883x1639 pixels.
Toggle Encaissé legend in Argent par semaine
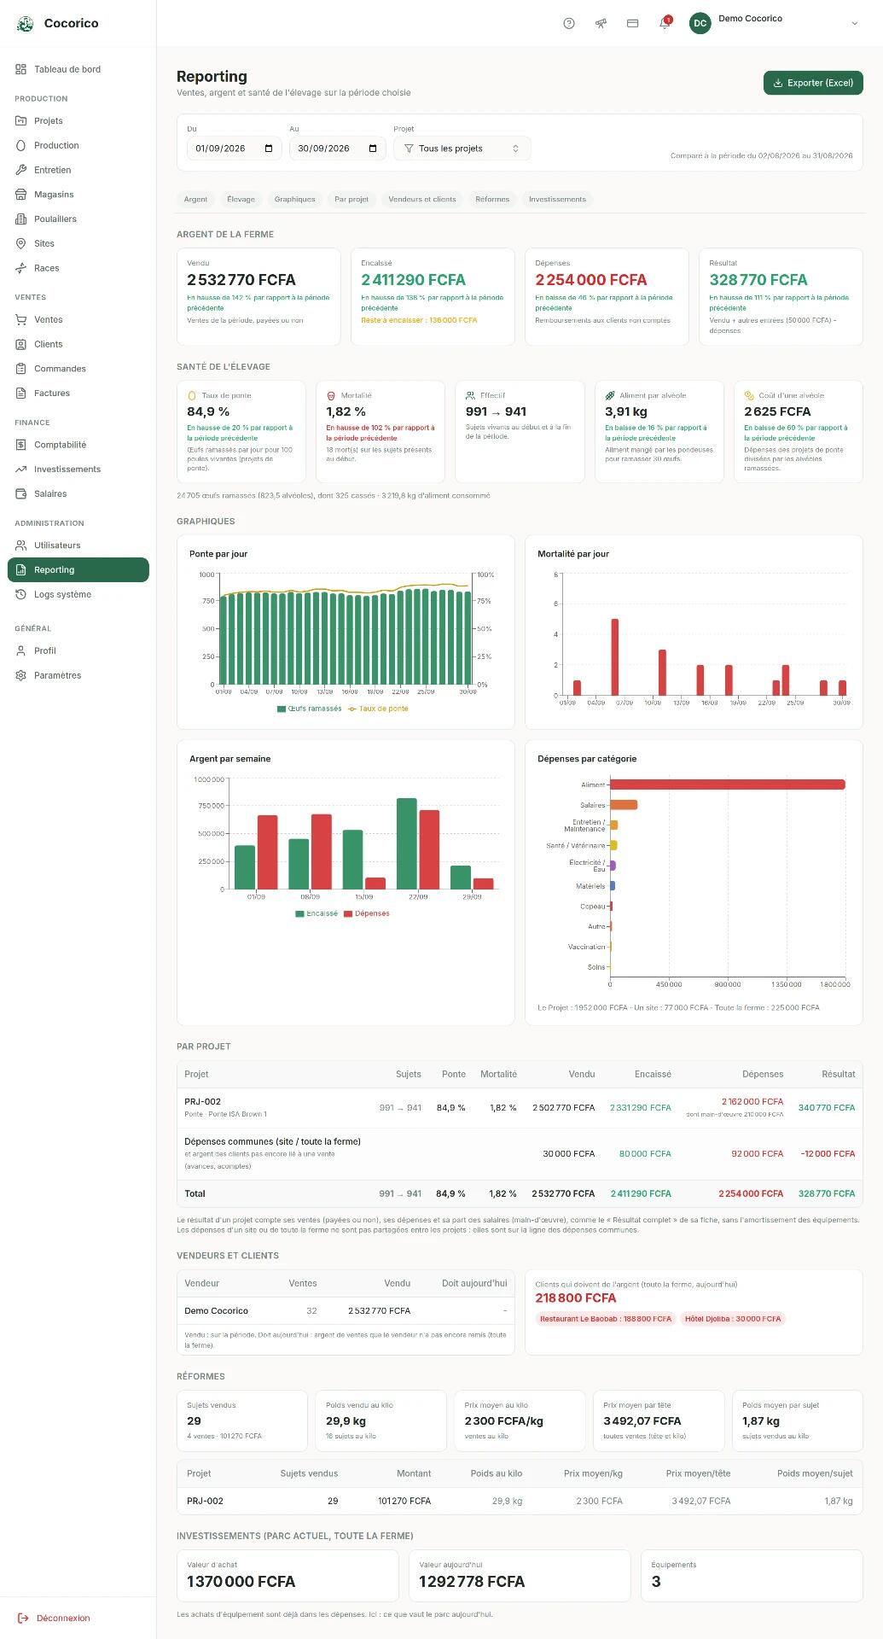click(317, 913)
